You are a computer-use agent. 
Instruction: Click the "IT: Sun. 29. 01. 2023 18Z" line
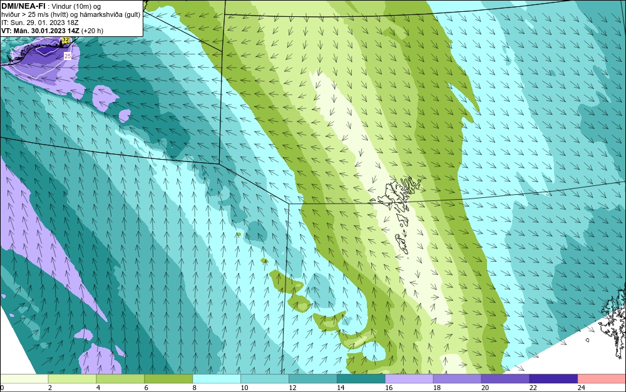[x=40, y=23]
